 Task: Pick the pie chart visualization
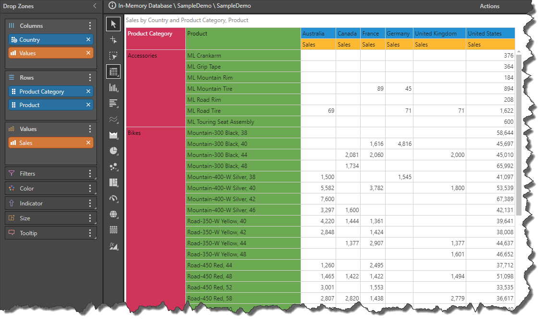pos(113,151)
